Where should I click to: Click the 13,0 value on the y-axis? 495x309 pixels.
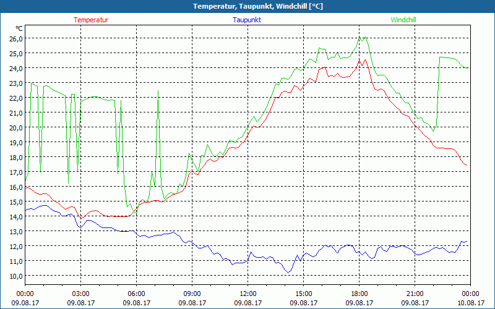(x=16, y=231)
